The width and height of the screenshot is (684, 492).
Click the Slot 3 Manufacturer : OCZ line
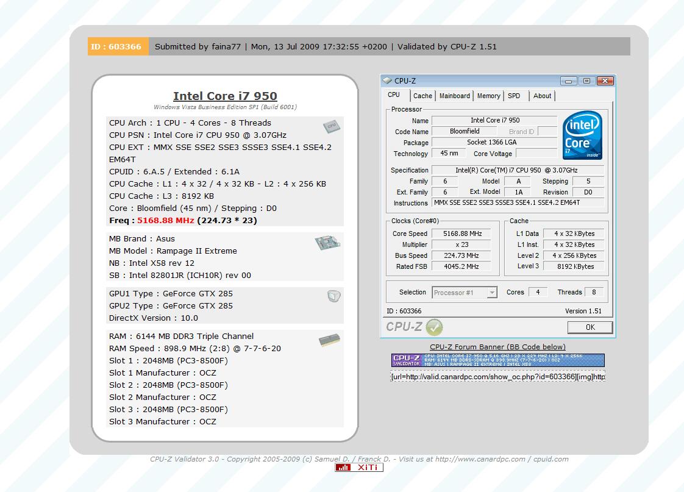[x=163, y=422]
